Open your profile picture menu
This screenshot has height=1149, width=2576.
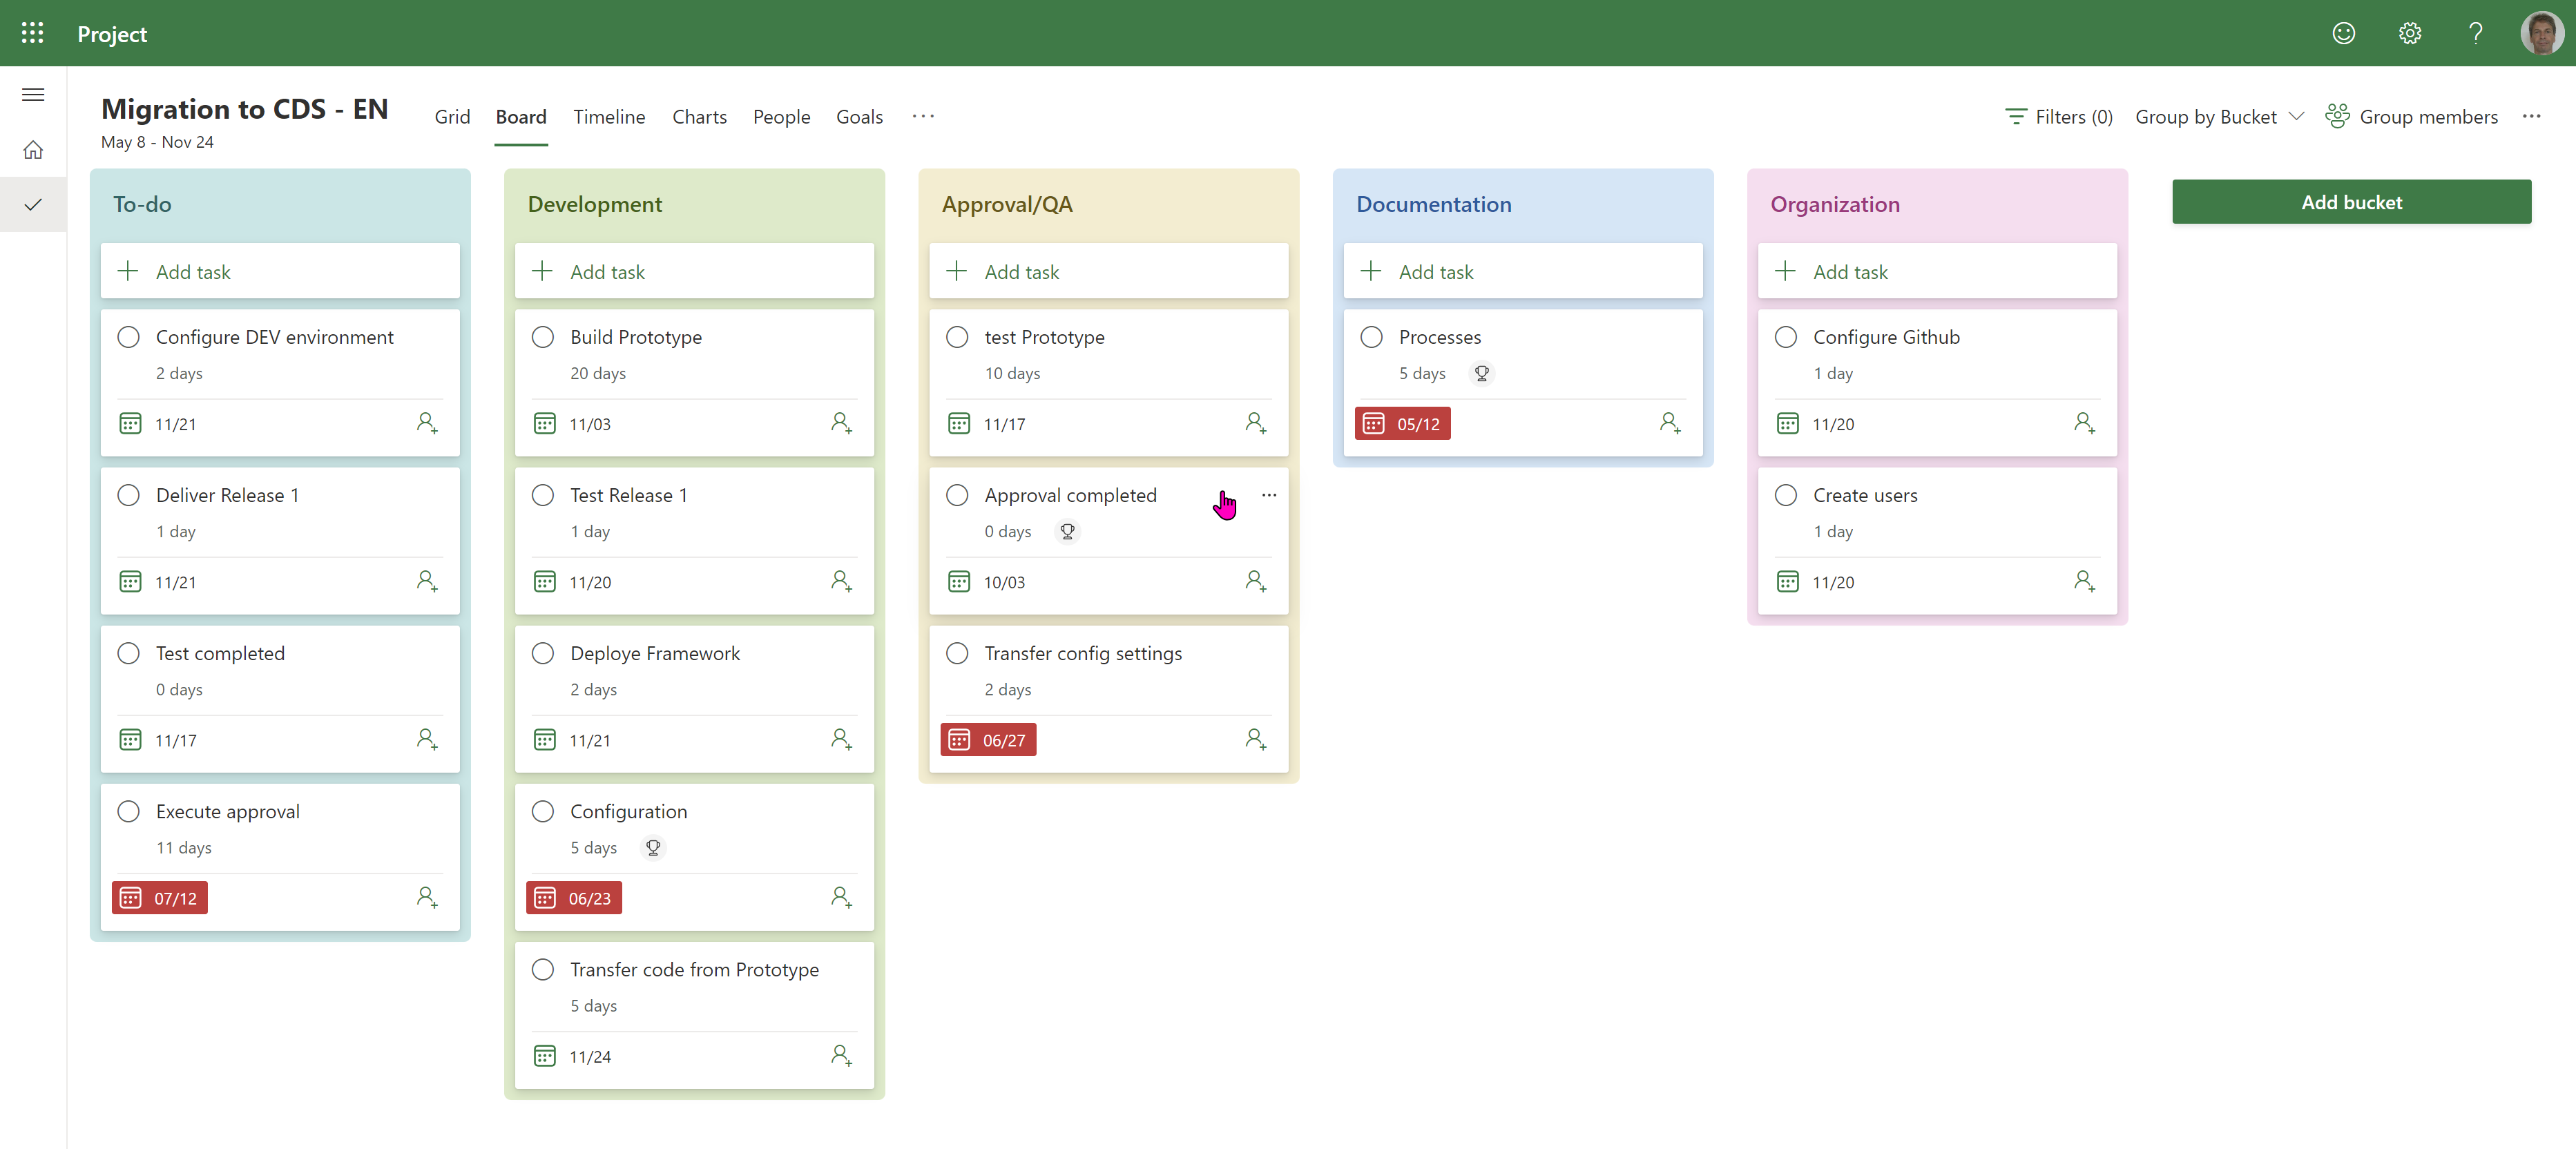[2543, 33]
